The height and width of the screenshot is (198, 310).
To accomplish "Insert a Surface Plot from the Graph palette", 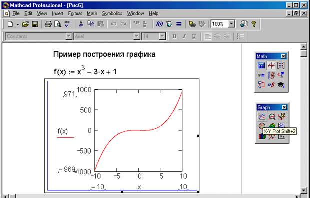I will click(272, 126).
